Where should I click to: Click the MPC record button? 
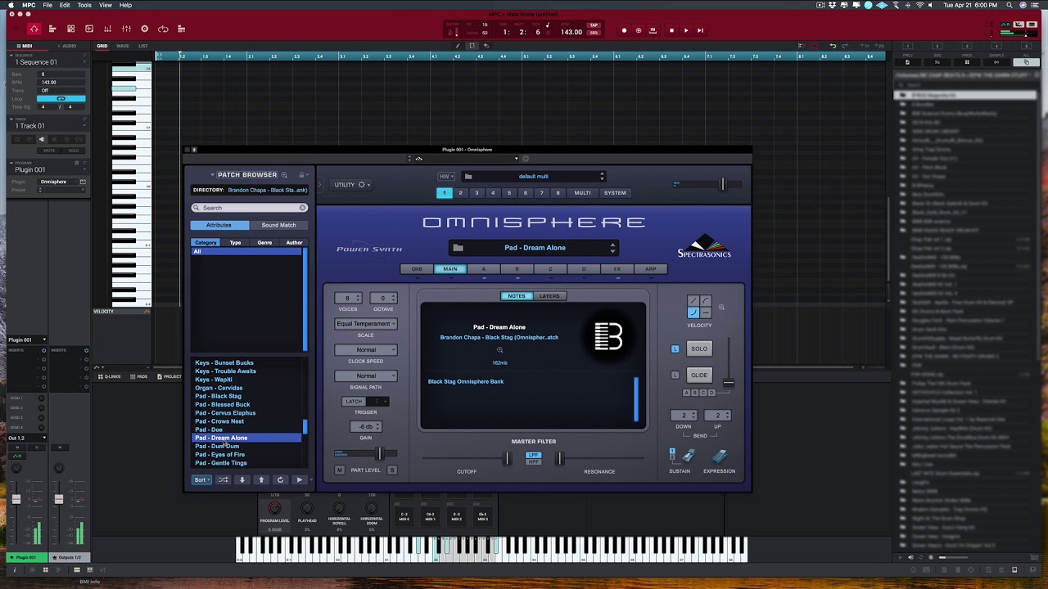tap(624, 30)
